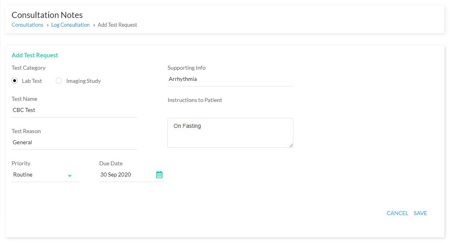Click the Imaging Study label text

(84, 81)
